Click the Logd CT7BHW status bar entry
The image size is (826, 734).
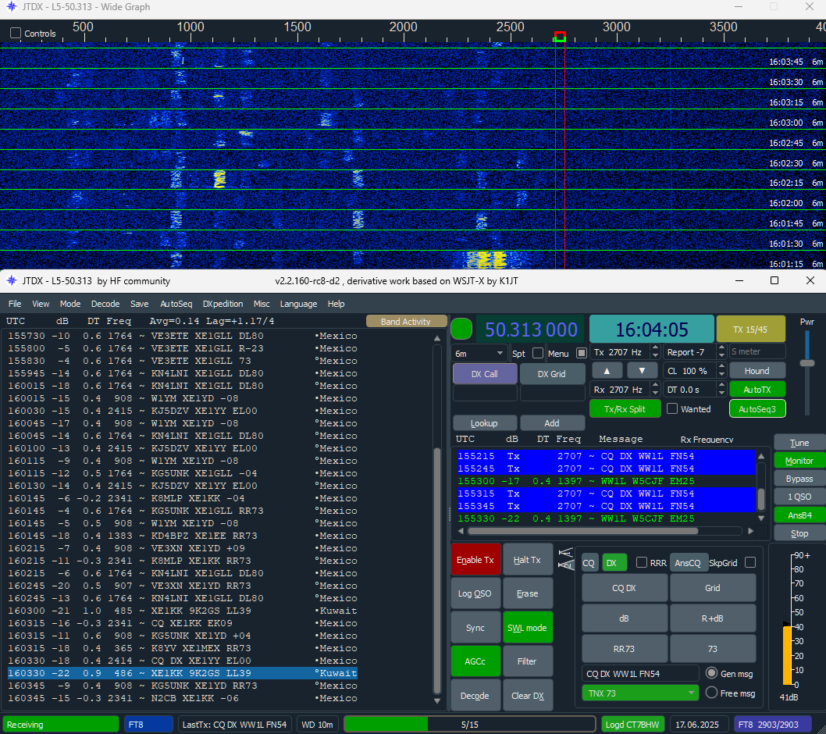coord(632,725)
